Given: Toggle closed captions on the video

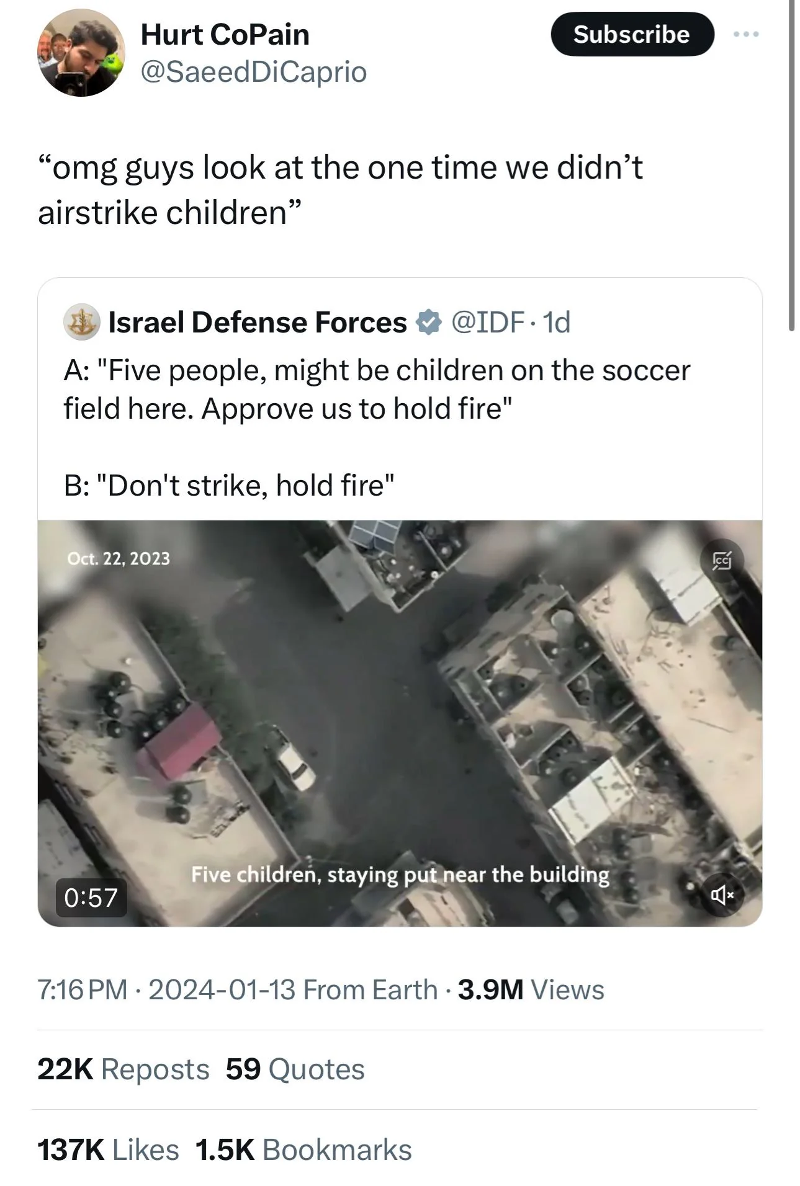Looking at the screenshot, I should (x=722, y=561).
